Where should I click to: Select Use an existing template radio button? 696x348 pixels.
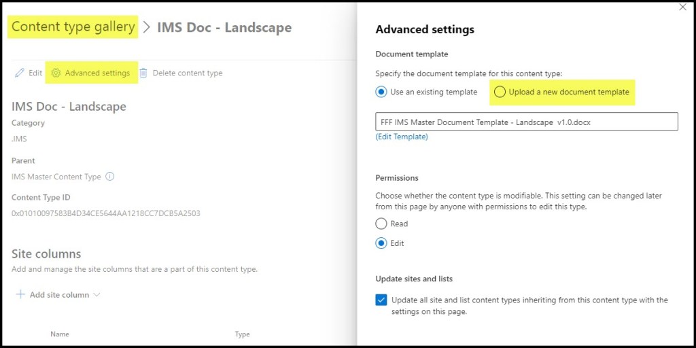pyautogui.click(x=381, y=92)
